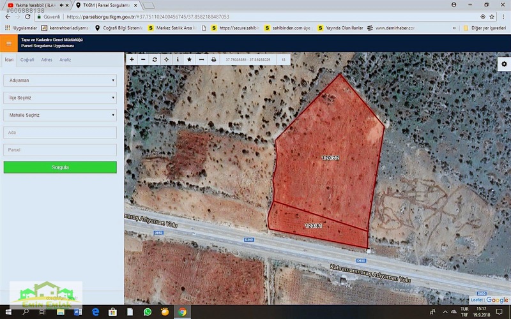Image resolution: width=511 pixels, height=319 pixels.
Task: Focus the Ada input field
Action: [x=60, y=133]
